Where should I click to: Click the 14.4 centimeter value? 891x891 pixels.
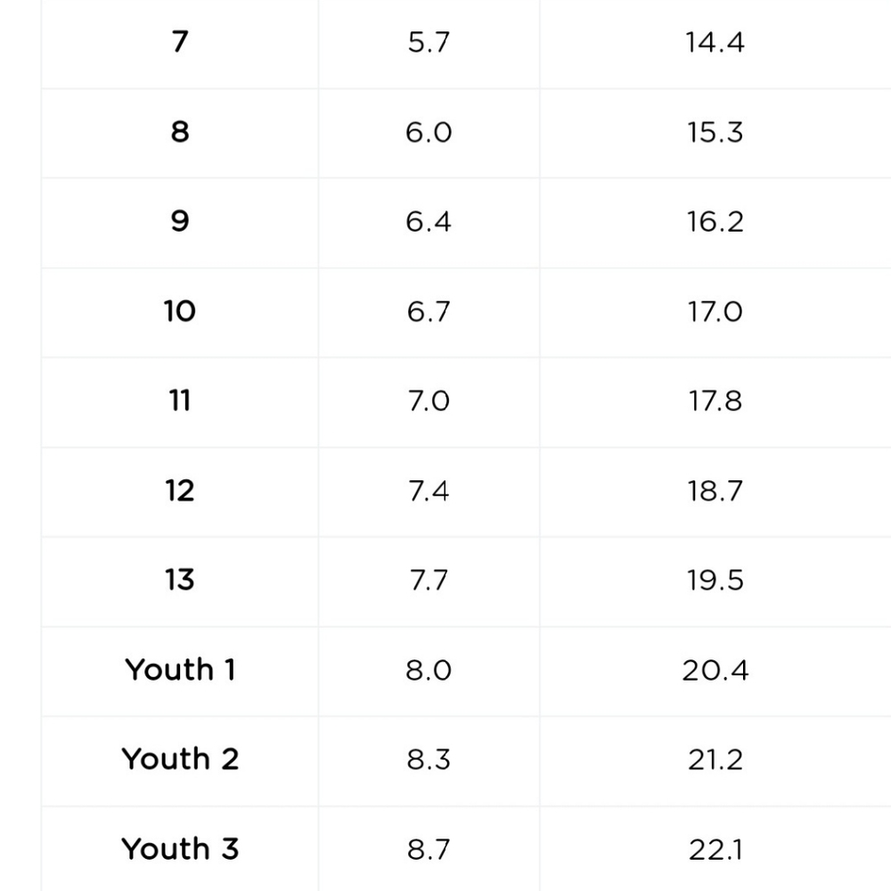(715, 43)
